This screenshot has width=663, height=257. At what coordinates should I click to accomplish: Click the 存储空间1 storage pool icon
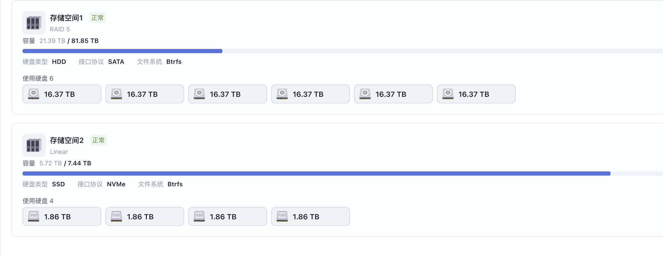tap(34, 23)
